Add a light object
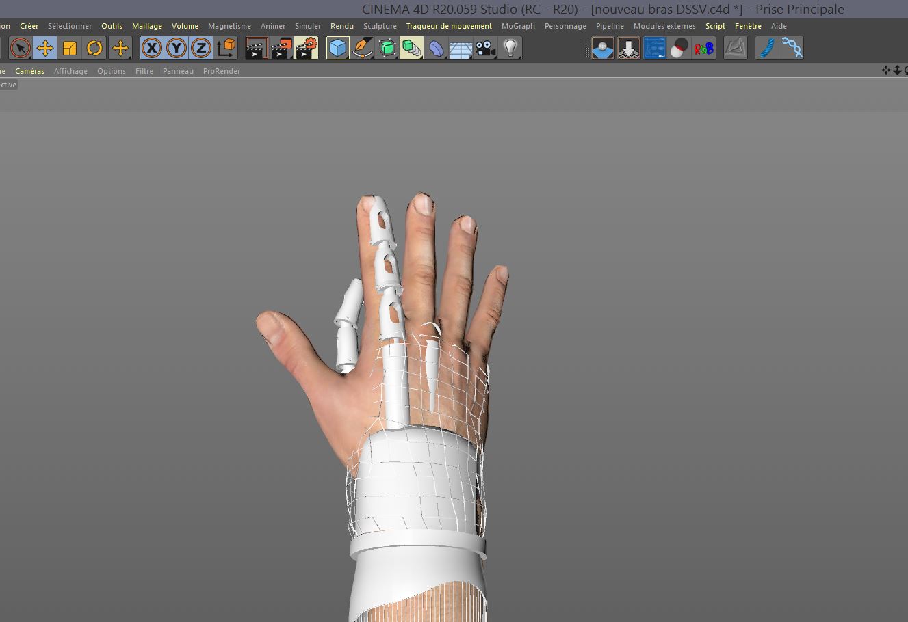This screenshot has width=908, height=622. pyautogui.click(x=510, y=48)
